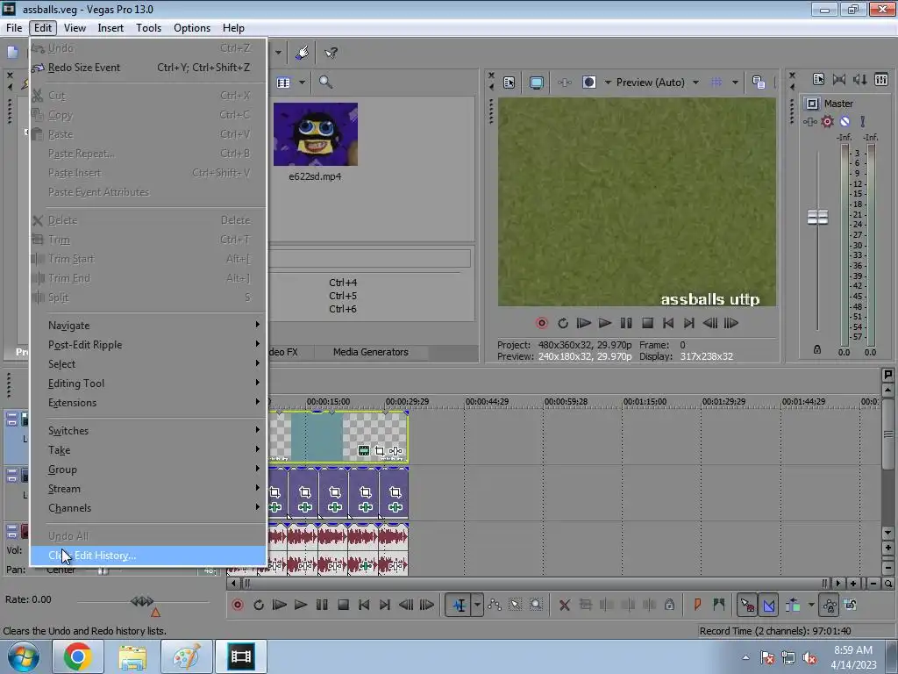Viewport: 898px width, 674px height.
Task: Open Master automation settings gear
Action: pos(828,121)
